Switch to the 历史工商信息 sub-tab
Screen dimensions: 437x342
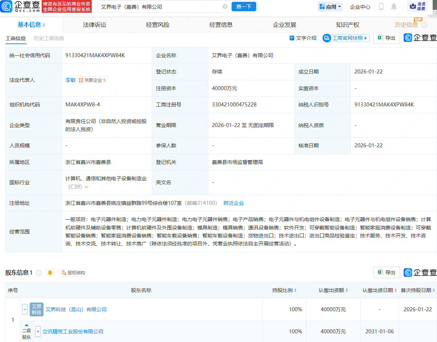point(49,38)
